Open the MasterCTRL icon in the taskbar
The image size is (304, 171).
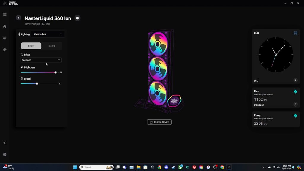click(x=229, y=167)
